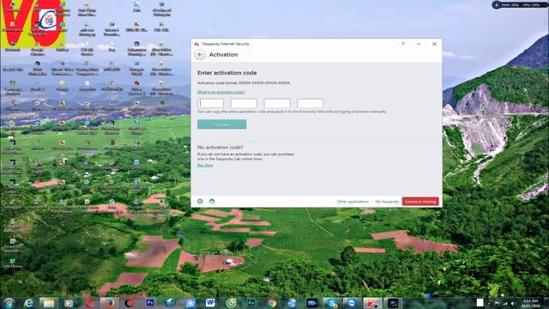This screenshot has height=309, width=549.
Task: Open Adobe Audition from the taskbar
Action: [251, 303]
